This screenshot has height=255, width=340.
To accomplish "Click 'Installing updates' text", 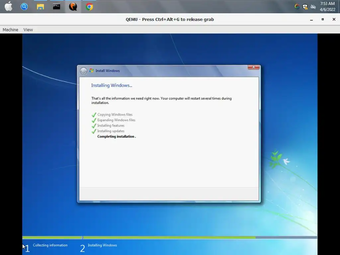I will click(x=111, y=131).
